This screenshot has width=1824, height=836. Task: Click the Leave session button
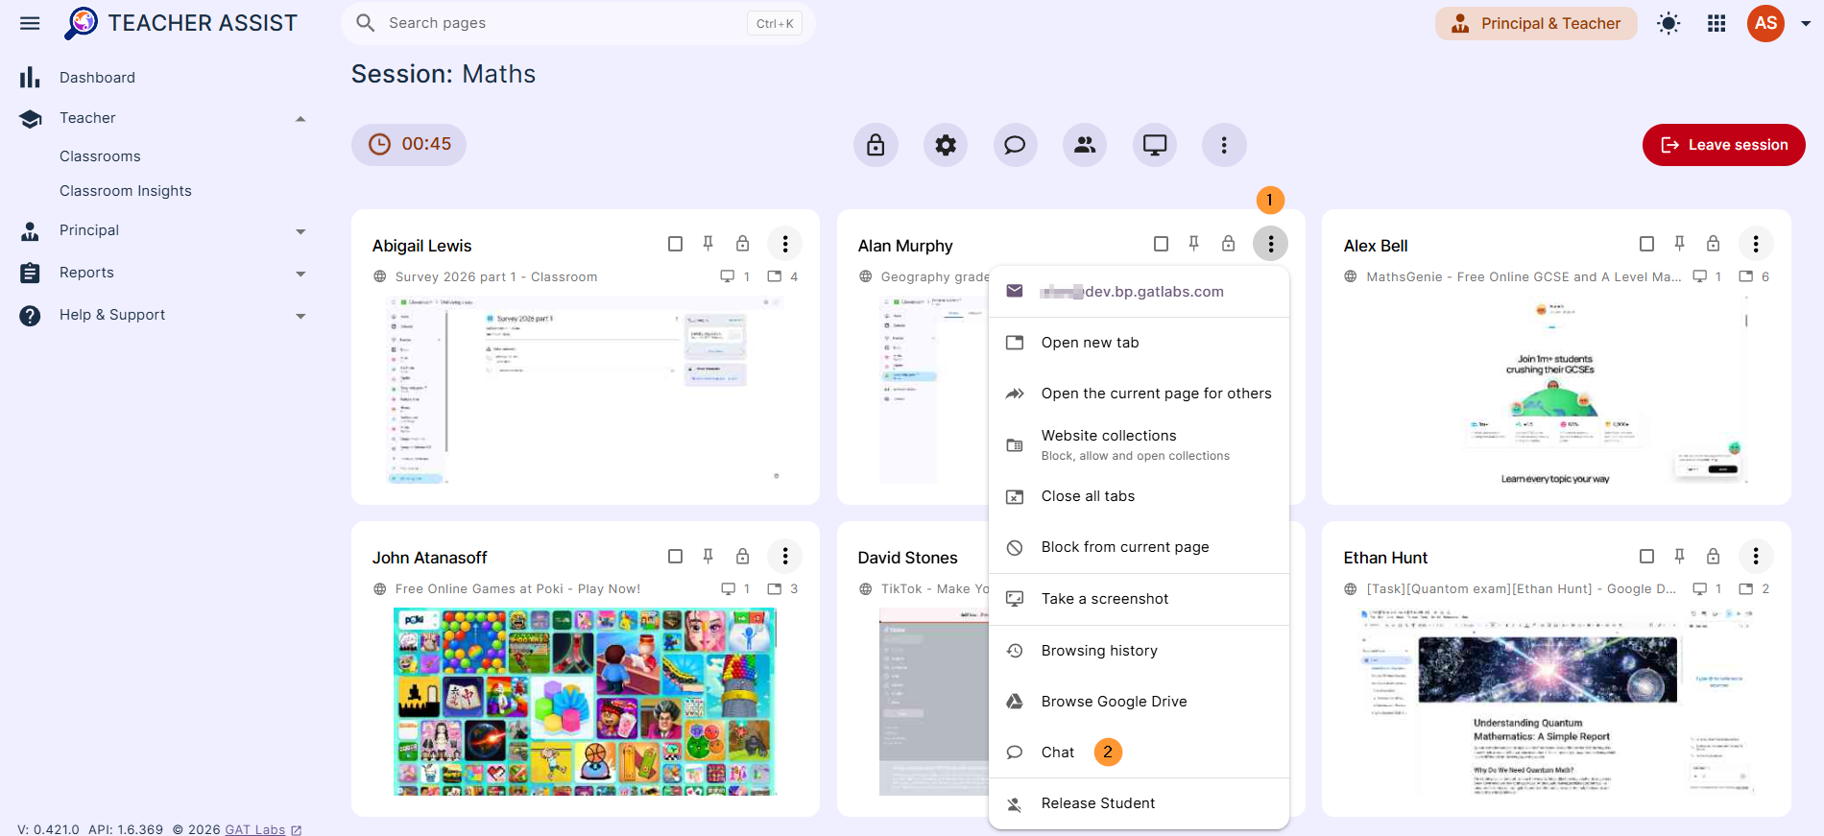pos(1723,145)
